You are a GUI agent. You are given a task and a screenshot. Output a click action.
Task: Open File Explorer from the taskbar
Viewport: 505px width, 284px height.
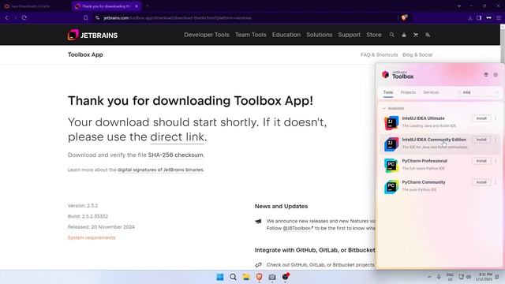tap(246, 277)
